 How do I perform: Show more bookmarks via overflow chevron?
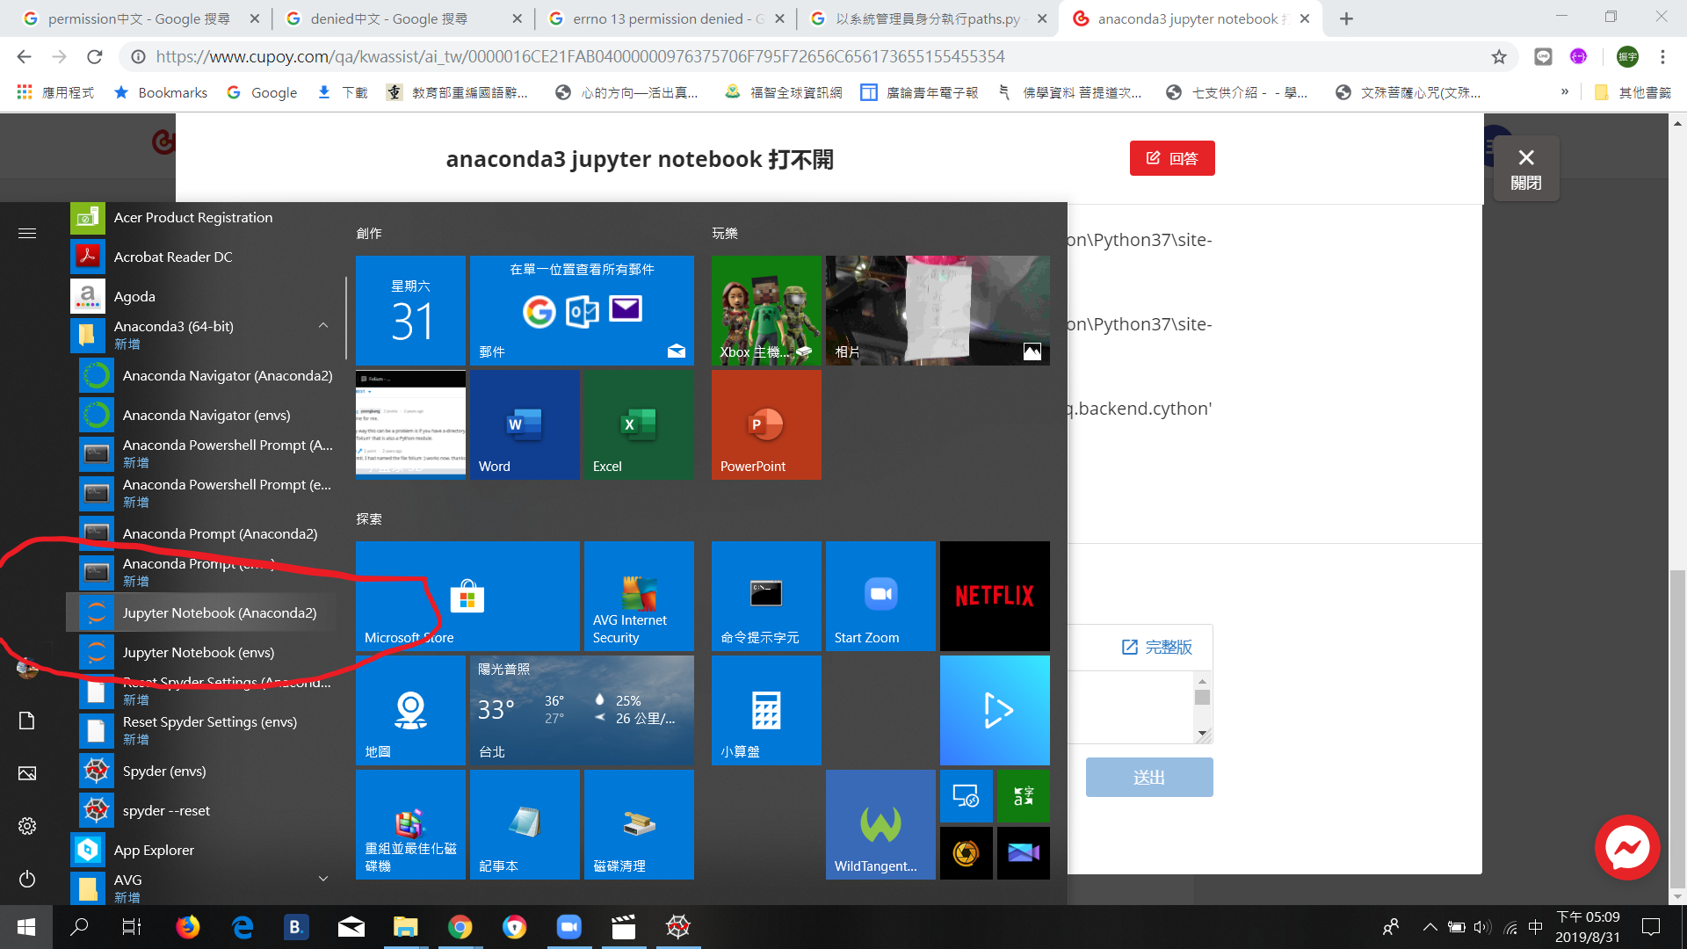pyautogui.click(x=1565, y=91)
